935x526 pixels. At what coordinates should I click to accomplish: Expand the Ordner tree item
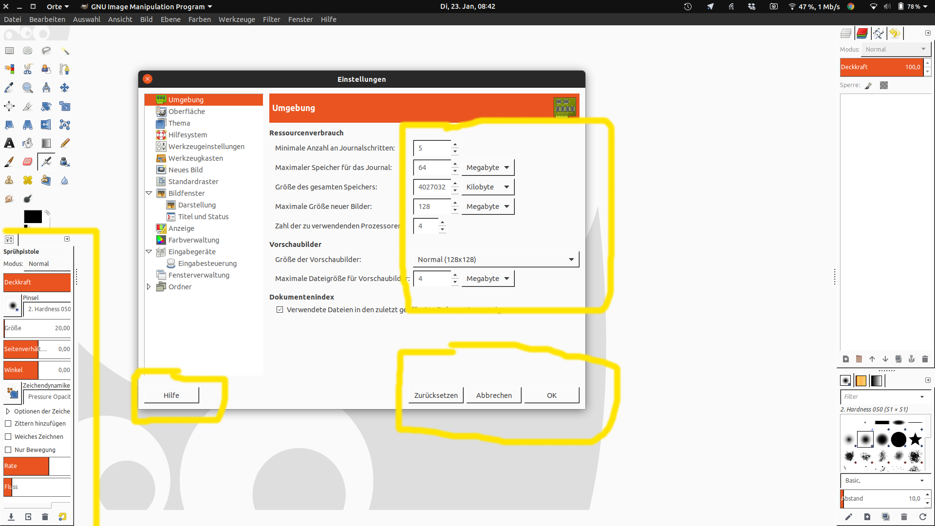pyautogui.click(x=149, y=287)
